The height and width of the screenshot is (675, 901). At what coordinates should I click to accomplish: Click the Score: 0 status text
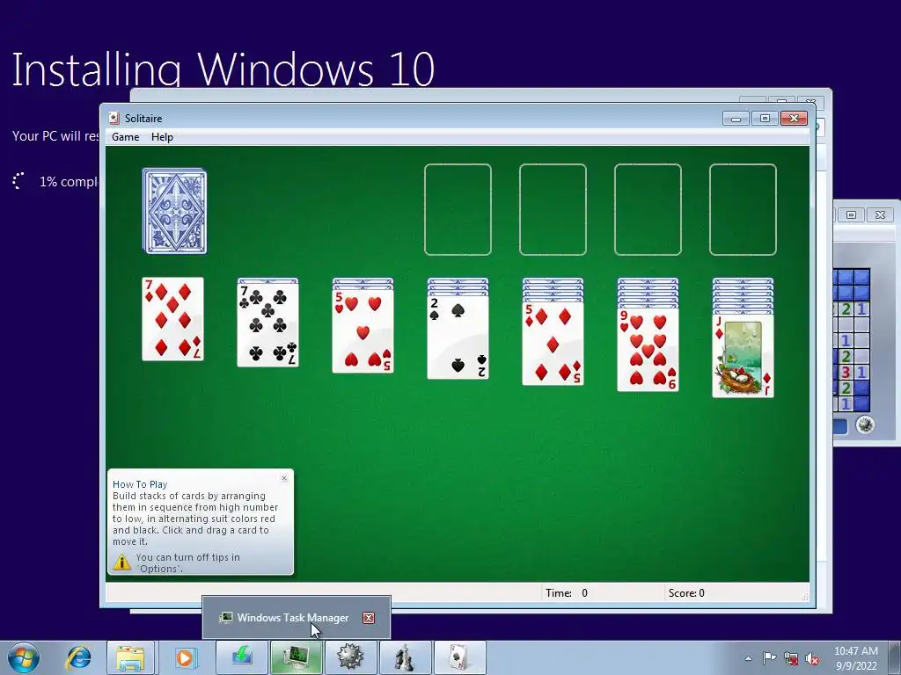tap(686, 593)
